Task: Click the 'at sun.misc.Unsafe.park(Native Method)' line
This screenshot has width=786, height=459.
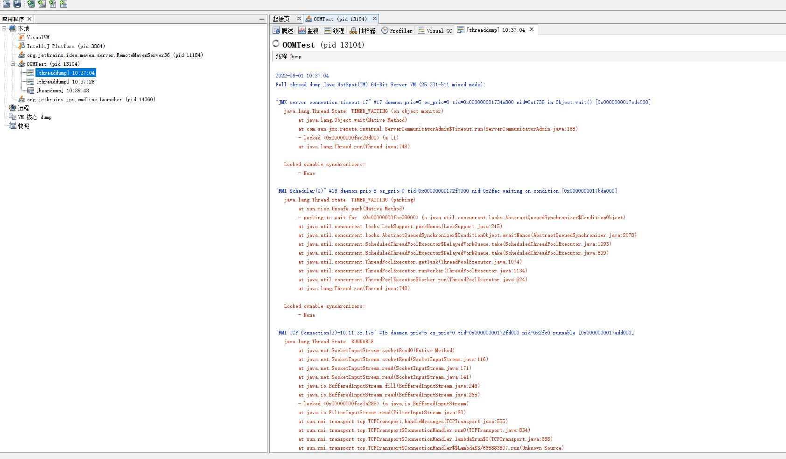Action: (x=351, y=209)
